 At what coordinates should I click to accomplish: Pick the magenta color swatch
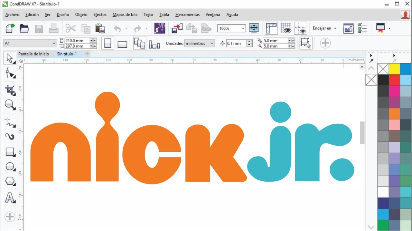pyautogui.click(x=394, y=91)
